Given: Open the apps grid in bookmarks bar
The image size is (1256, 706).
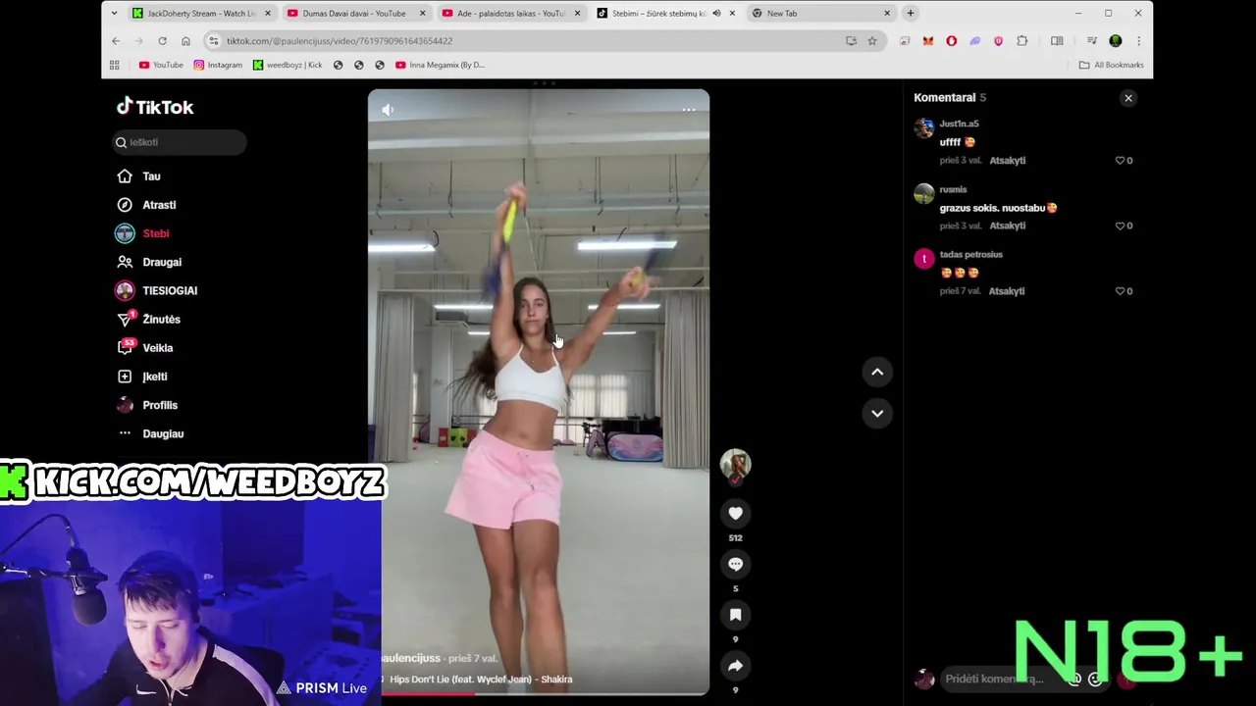Looking at the screenshot, I should coord(115,65).
